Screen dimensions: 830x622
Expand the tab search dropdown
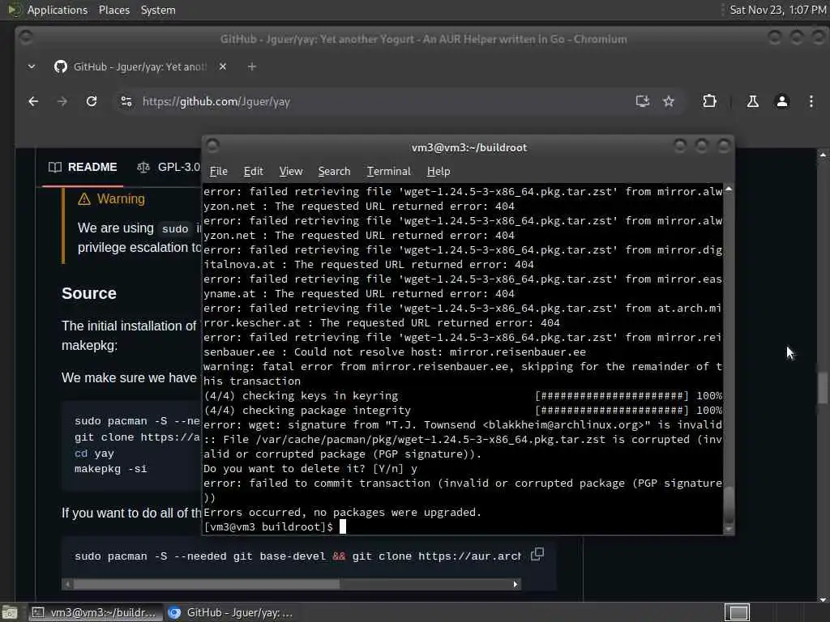(32, 66)
